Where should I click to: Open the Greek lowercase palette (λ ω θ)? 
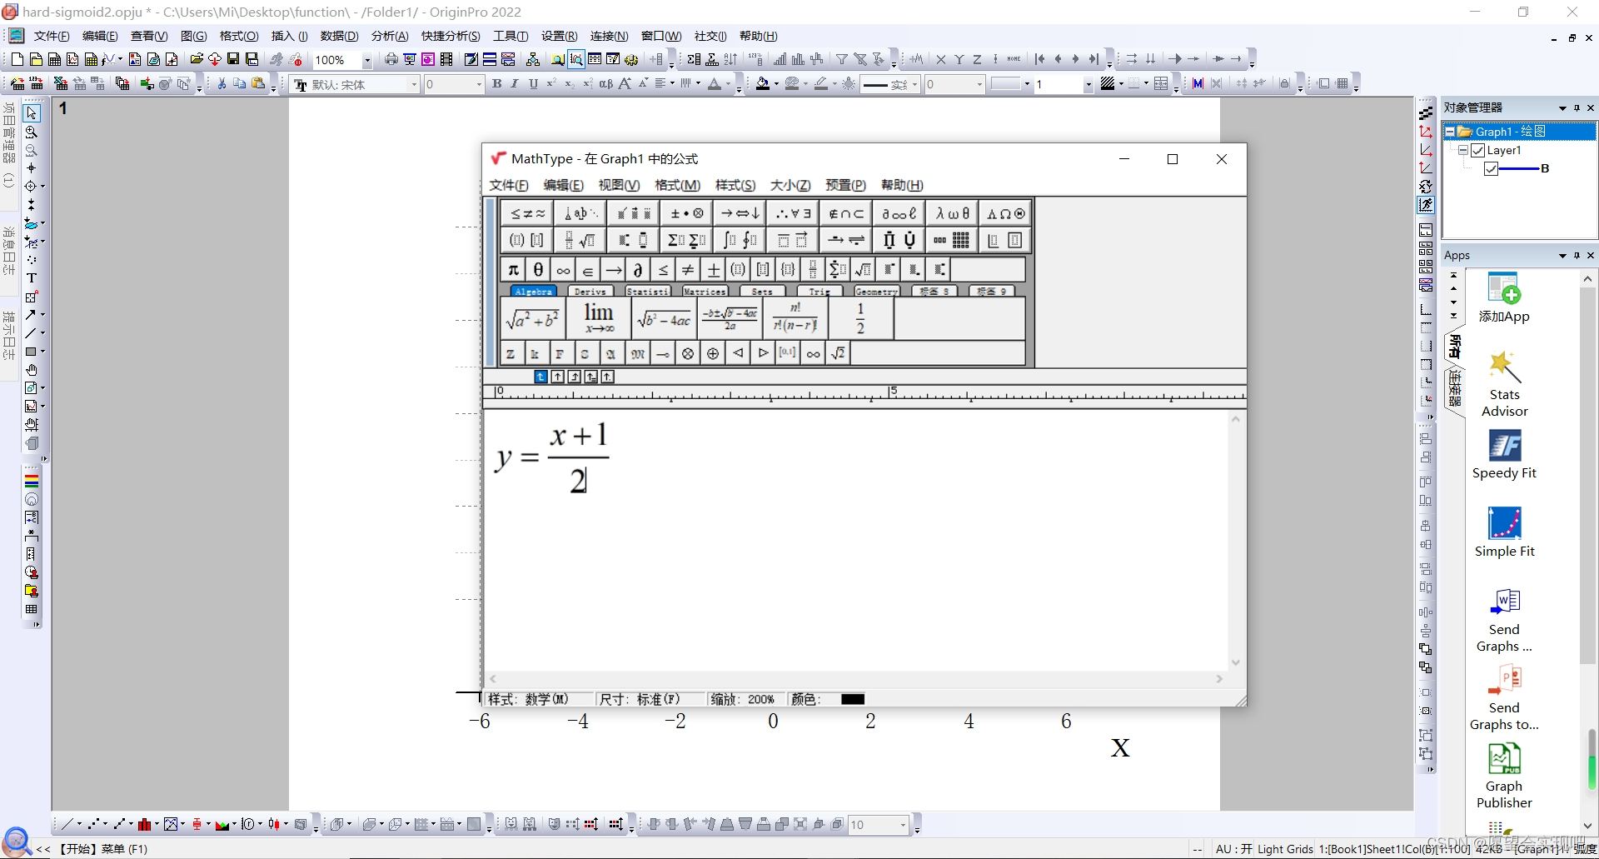pyautogui.click(x=952, y=214)
